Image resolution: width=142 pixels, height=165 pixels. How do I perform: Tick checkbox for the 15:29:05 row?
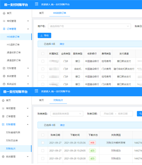click(43, 150)
